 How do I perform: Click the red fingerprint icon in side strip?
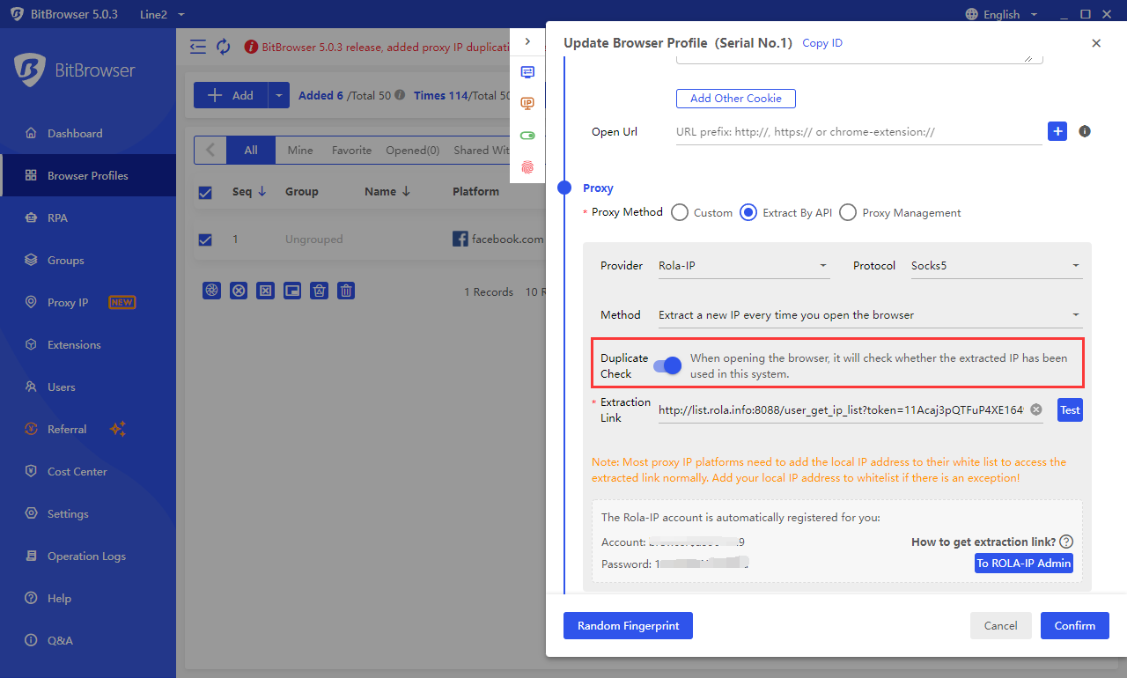point(527,167)
